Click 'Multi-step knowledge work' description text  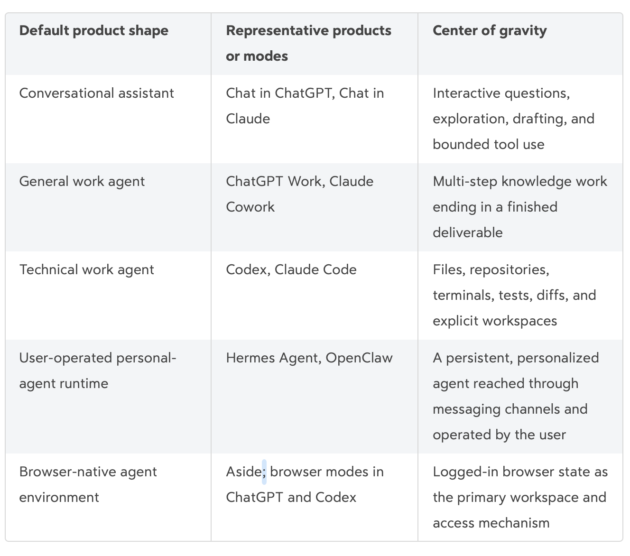pyautogui.click(x=520, y=207)
